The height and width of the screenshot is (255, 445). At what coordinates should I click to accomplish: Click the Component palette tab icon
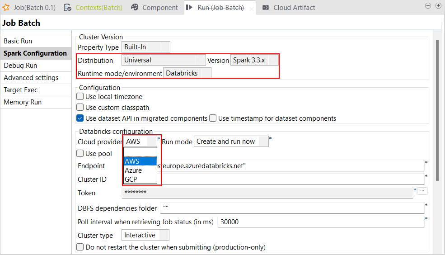(x=135, y=7)
